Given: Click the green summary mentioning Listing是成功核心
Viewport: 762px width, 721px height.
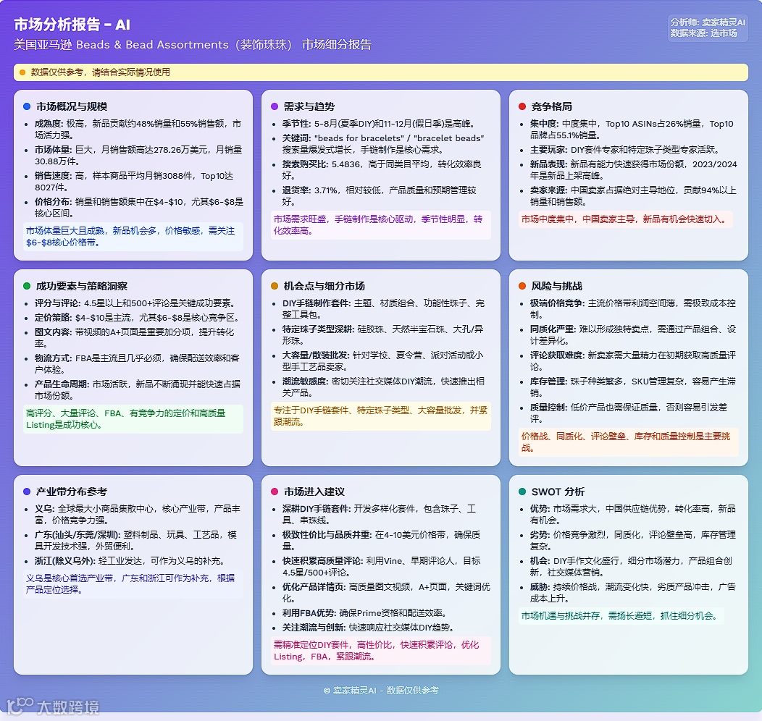Looking at the screenshot, I should (x=133, y=419).
